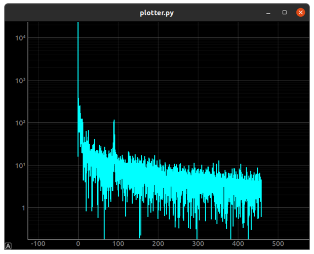The width and height of the screenshot is (314, 254).
Task: Maximize the plotter.py window
Action: point(285,12)
